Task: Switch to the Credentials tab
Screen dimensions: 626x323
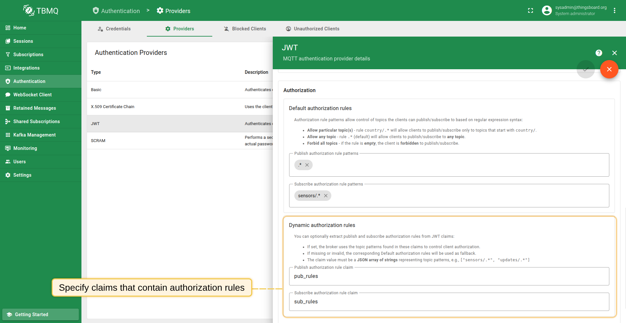Action: [x=114, y=29]
